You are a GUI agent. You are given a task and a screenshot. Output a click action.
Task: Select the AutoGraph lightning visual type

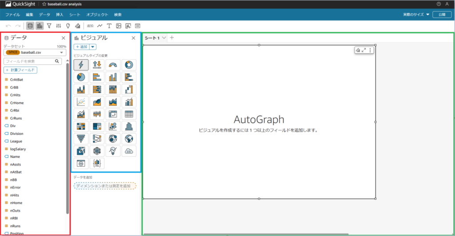tap(81, 65)
